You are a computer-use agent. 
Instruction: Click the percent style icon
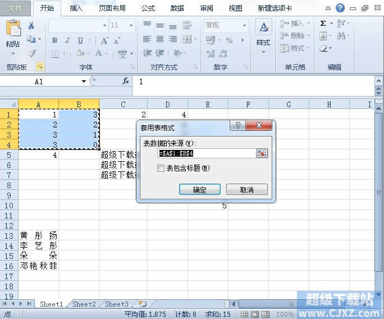pos(229,40)
